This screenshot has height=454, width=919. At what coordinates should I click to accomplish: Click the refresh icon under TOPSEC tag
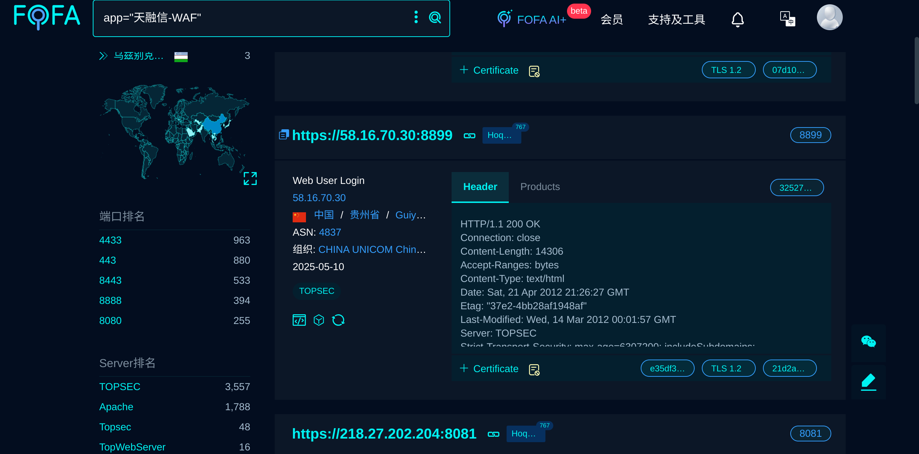tap(338, 320)
